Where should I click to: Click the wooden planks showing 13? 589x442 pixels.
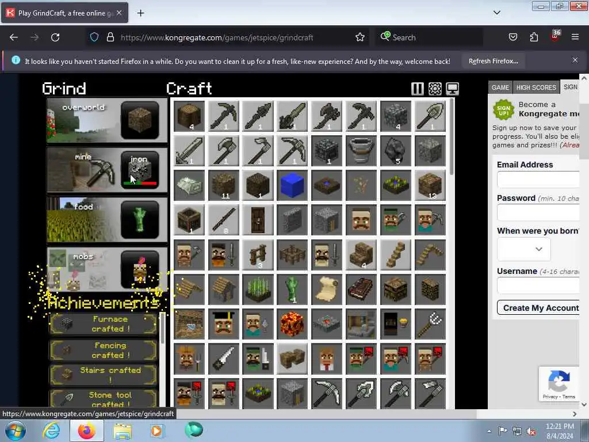pos(430,185)
